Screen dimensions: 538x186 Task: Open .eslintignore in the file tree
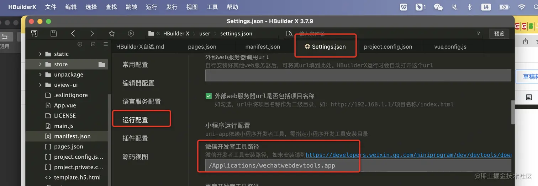click(71, 95)
